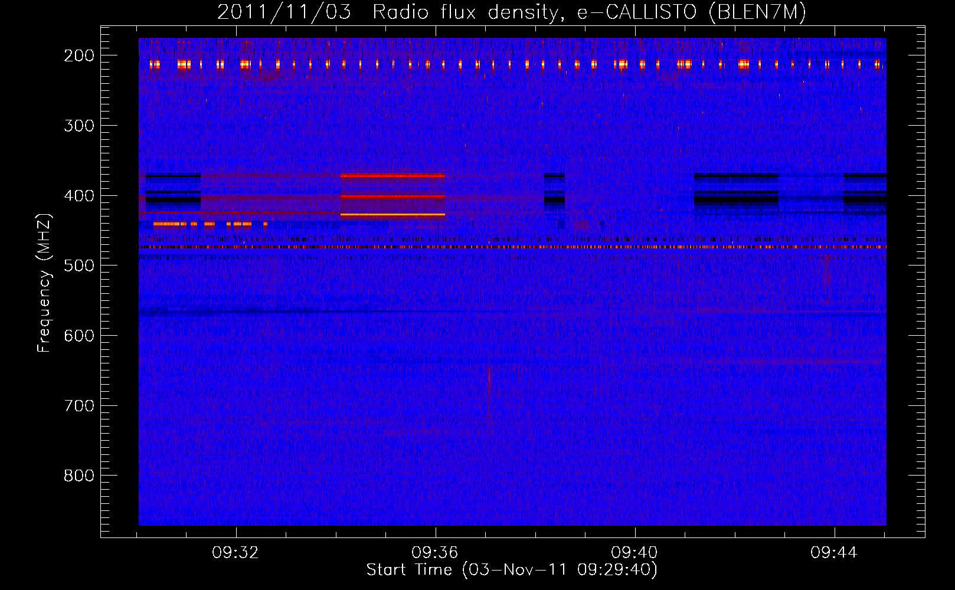Click the 09:36 time tick label
This screenshot has width=955, height=590.
click(x=436, y=553)
